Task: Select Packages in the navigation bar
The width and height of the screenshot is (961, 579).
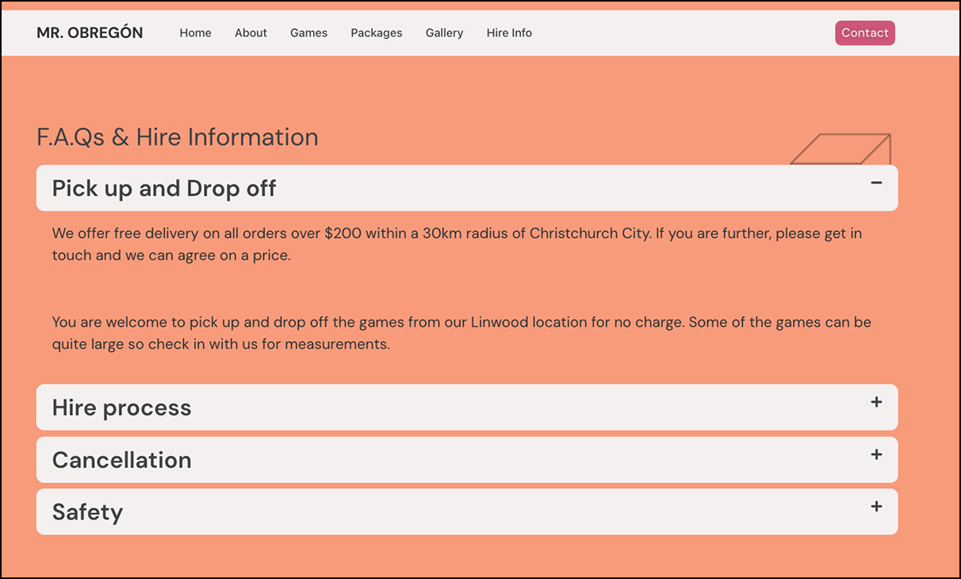Action: [377, 33]
